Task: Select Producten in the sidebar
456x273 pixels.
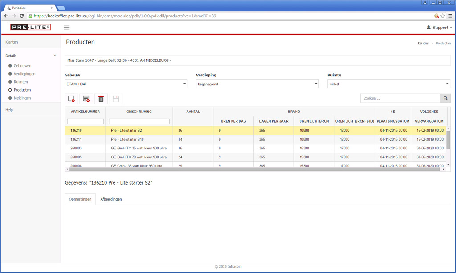Action: 22,90
